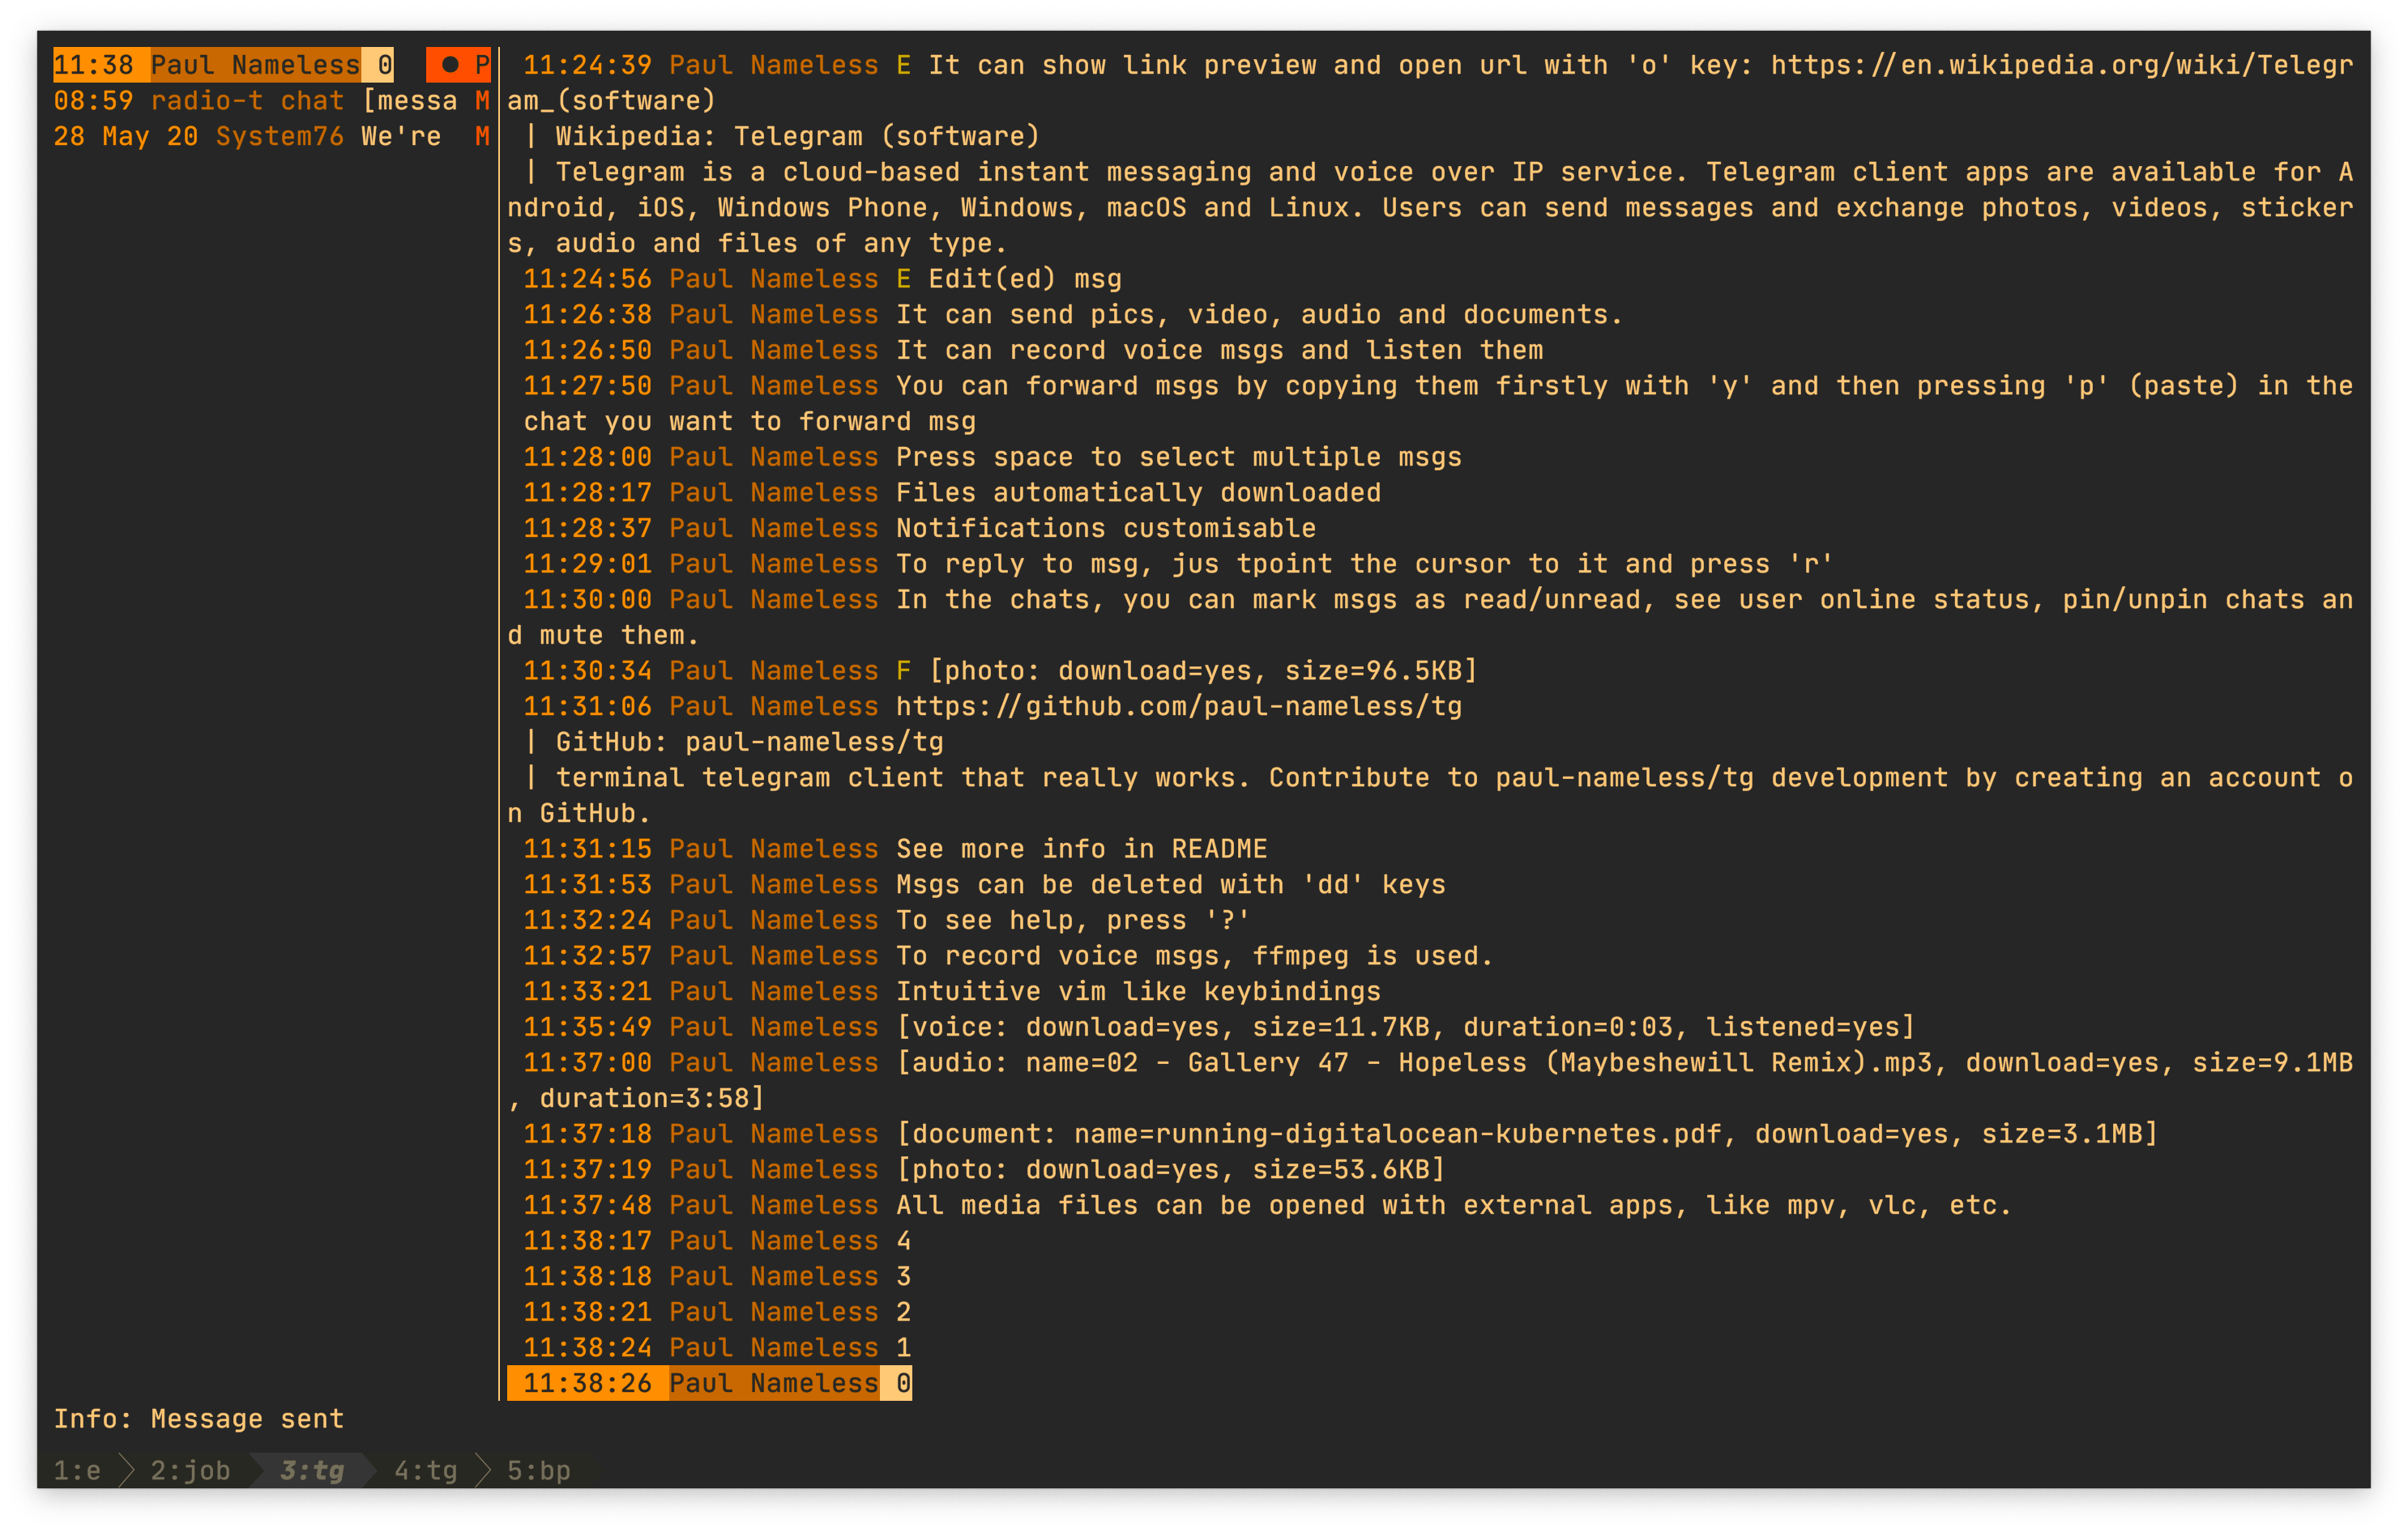2408x1532 pixels.
Task: Select 'It can record voice msgs' message
Action: pyautogui.click(x=1033, y=350)
